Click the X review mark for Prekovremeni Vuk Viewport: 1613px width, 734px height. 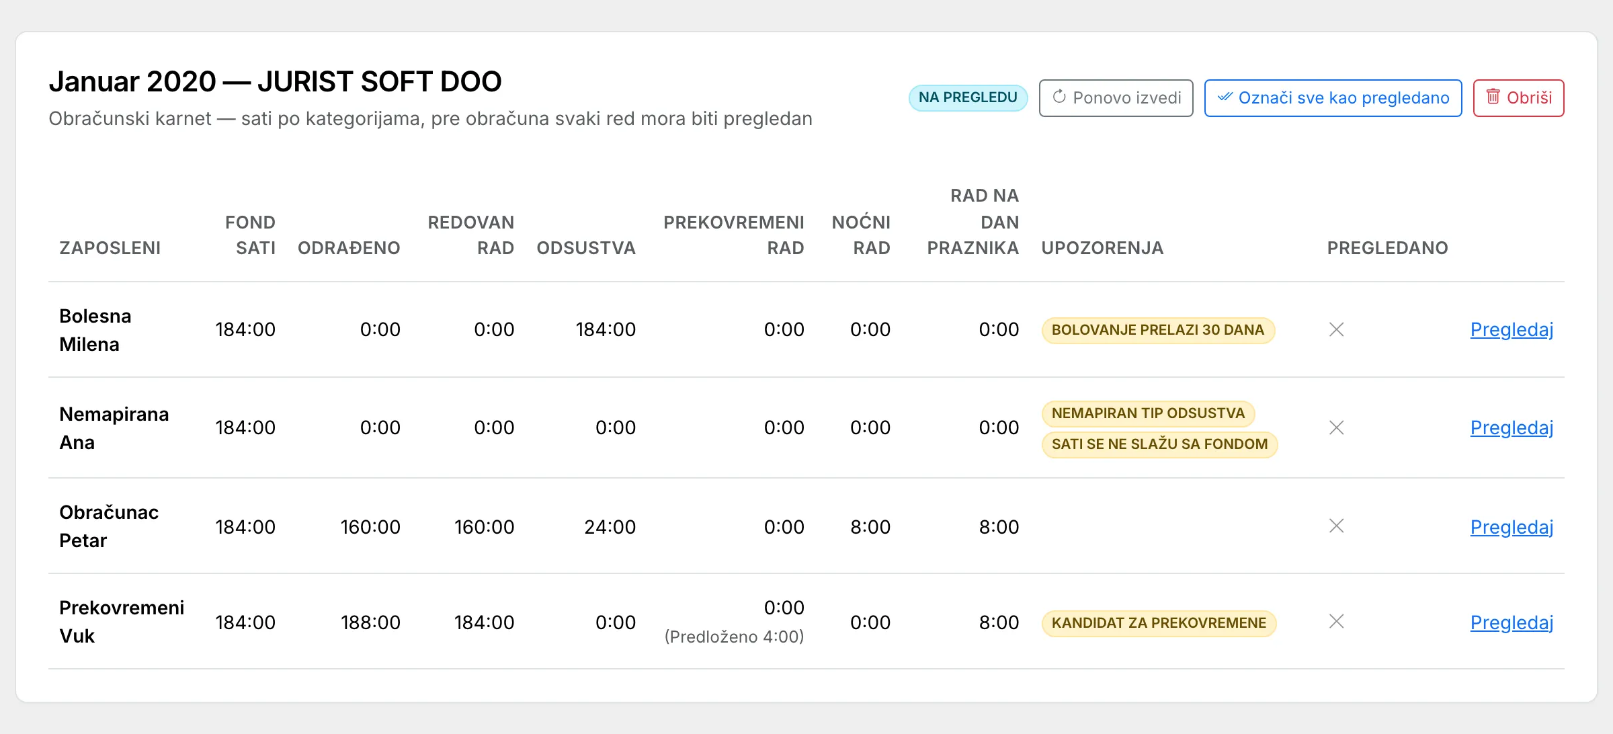1336,621
